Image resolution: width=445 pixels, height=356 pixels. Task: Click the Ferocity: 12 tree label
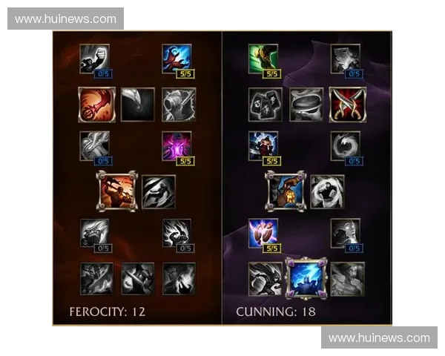tap(108, 311)
